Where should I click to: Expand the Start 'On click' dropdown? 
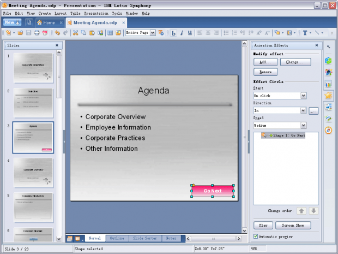click(x=303, y=96)
